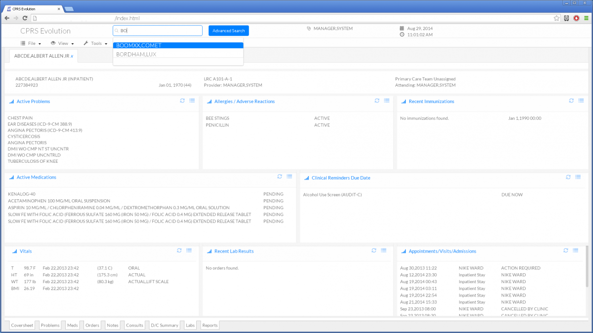The image size is (593, 333).
Task: Click the Advanced Search button
Action: (x=228, y=31)
